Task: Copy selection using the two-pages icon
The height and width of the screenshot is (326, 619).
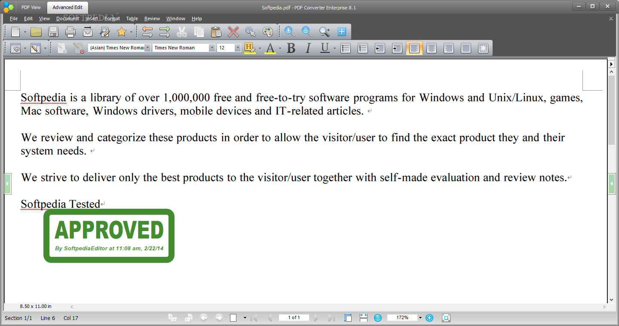Action: tap(199, 32)
